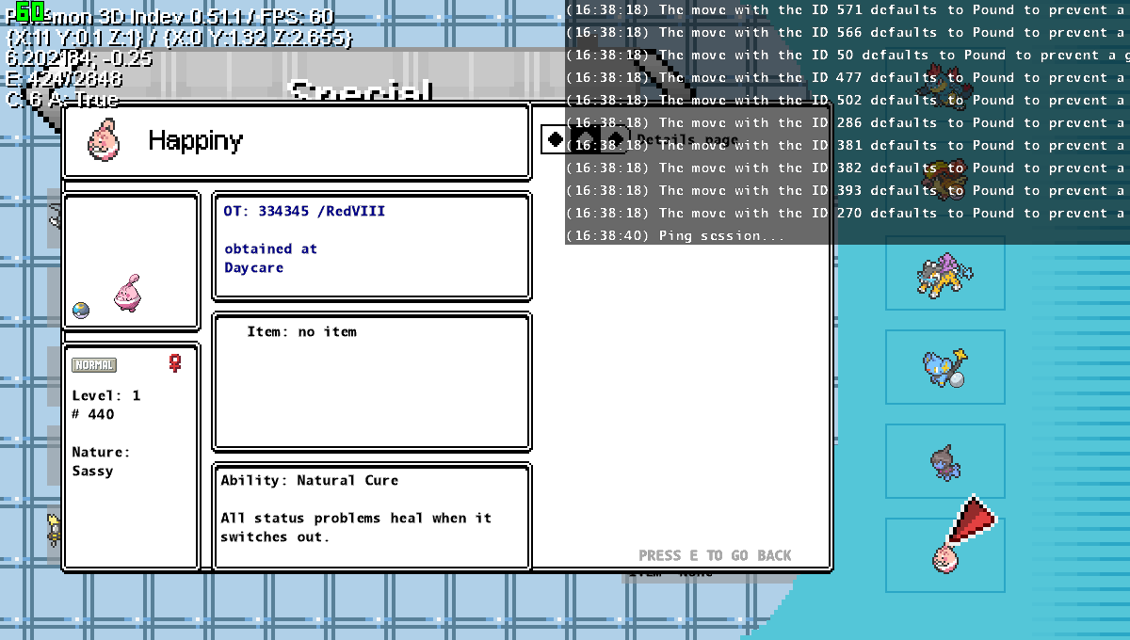The image size is (1130, 640).
Task: Select Entei party slot below Weavile
Action: click(x=944, y=179)
